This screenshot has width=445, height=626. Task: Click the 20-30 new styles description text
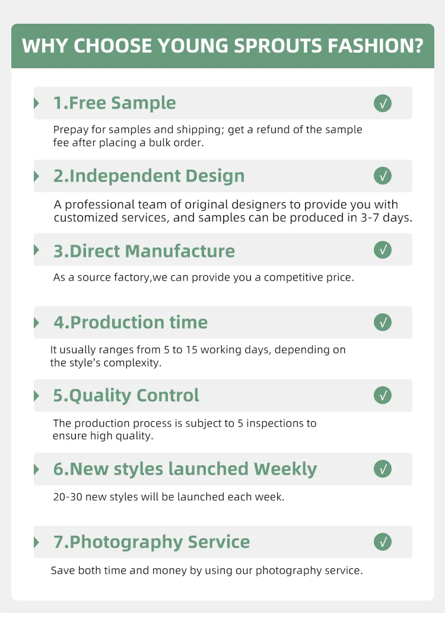(x=169, y=497)
